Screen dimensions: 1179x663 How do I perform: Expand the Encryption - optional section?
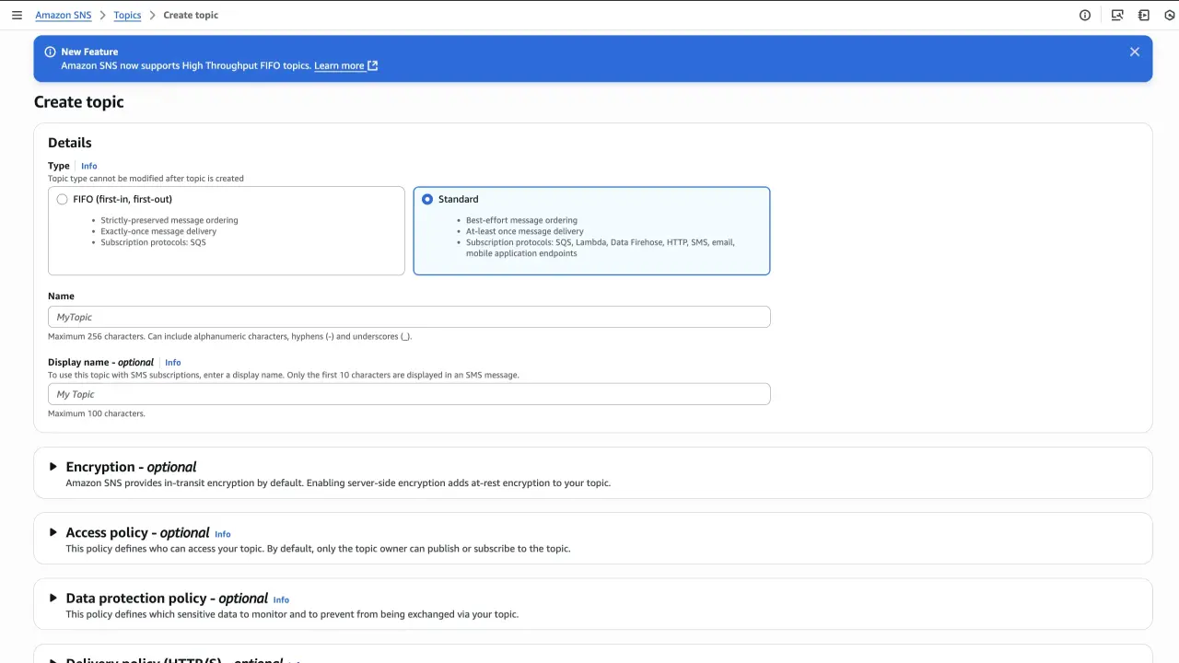(53, 467)
